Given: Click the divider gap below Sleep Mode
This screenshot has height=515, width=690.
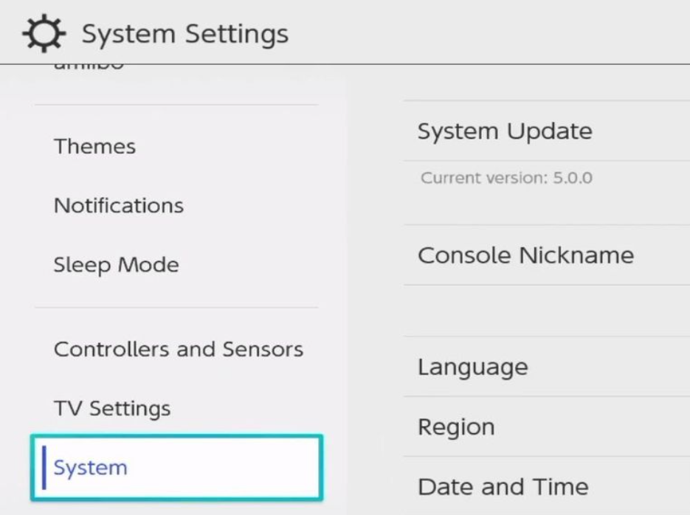Looking at the screenshot, I should (176, 308).
